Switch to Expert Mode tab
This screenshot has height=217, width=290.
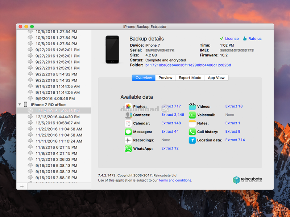pyautogui.click(x=190, y=78)
